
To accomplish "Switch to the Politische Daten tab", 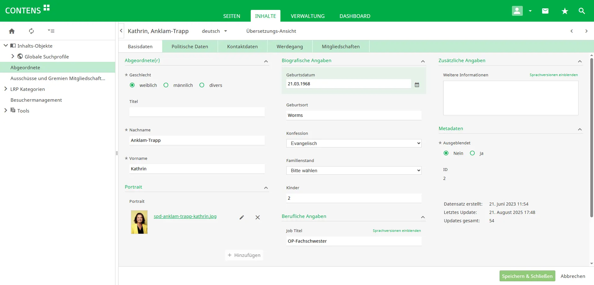I will 190,47.
